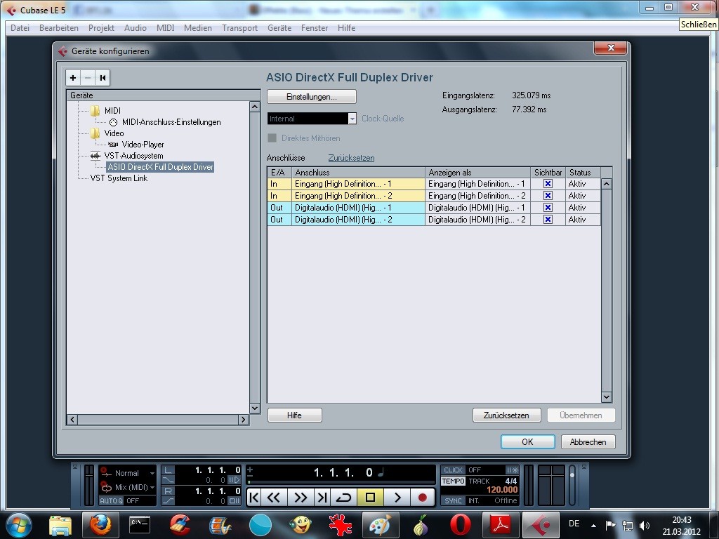The width and height of the screenshot is (719, 539).
Task: Confirm the dialog with OK
Action: (528, 442)
